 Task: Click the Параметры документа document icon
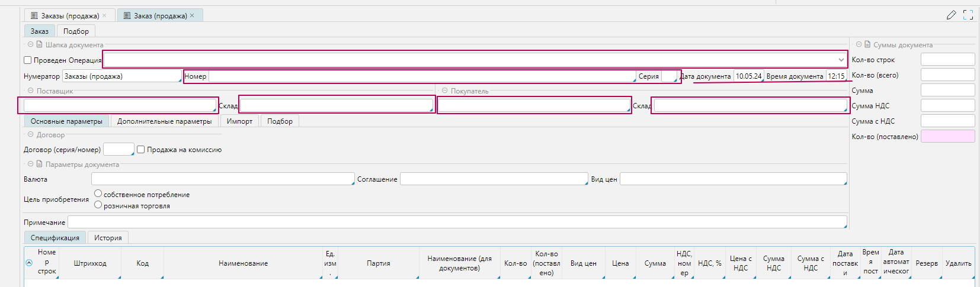coord(40,164)
